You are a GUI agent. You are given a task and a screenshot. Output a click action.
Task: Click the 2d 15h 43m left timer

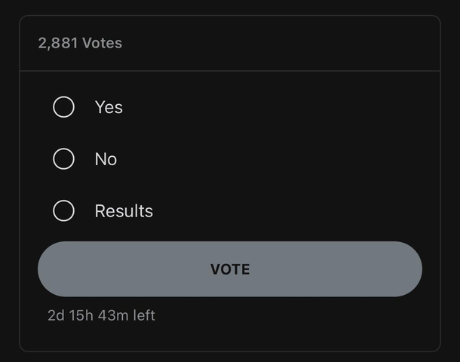pos(101,315)
